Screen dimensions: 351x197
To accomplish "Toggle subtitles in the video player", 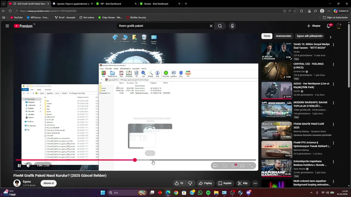I will click(225, 166).
